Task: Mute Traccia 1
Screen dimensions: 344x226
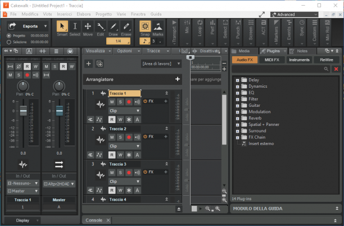Action: 112,102
